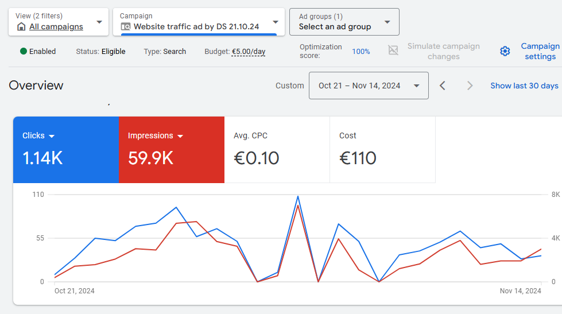This screenshot has width=562, height=314.
Task: Open the Impressions metric dropdown arrow
Action: (180, 136)
